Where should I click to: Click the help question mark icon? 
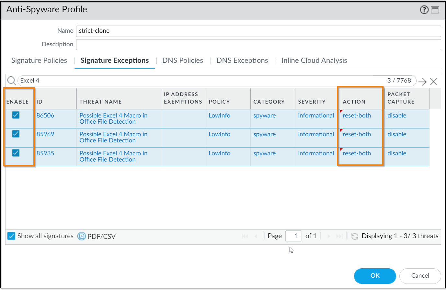[x=424, y=10]
